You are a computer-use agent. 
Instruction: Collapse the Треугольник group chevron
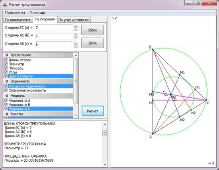point(6,55)
